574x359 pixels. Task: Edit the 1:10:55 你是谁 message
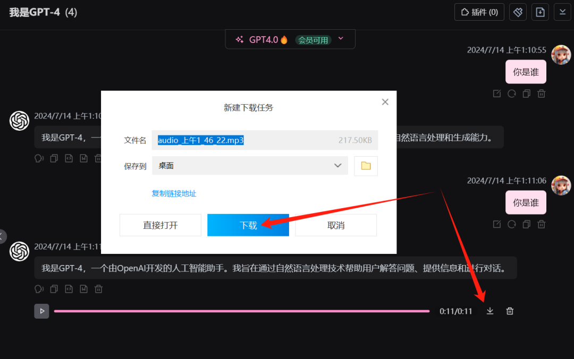(x=497, y=93)
